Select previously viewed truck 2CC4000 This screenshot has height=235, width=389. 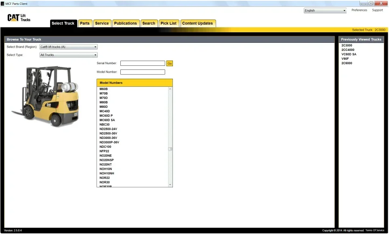click(x=348, y=50)
